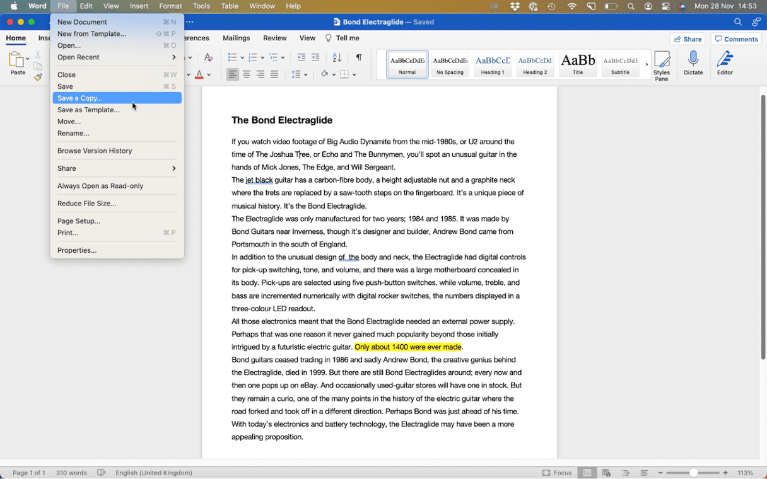Image resolution: width=767 pixels, height=479 pixels.
Task: Toggle align left button
Action: point(233,74)
